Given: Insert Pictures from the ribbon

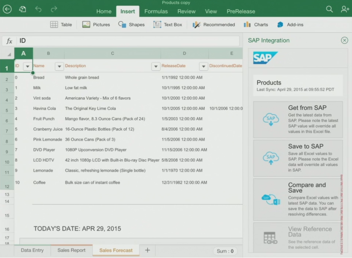Looking at the screenshot, I should click(96, 25).
